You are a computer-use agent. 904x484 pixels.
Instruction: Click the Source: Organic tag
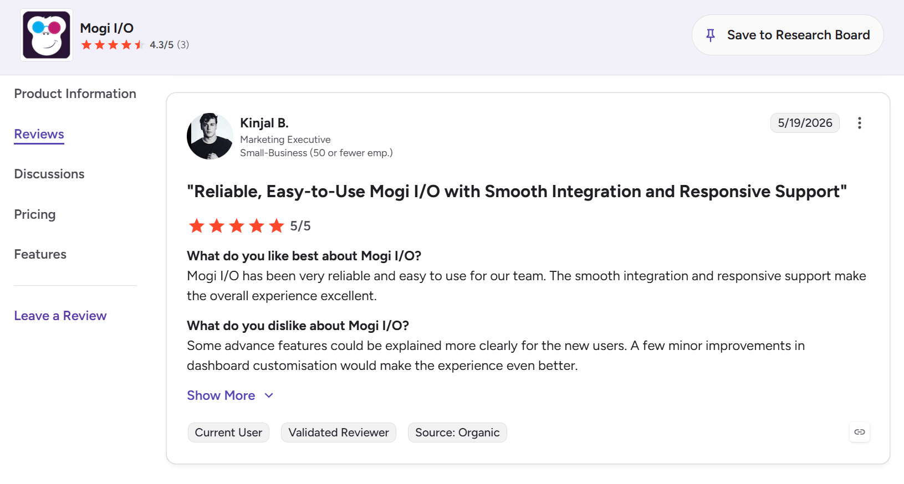(x=457, y=432)
